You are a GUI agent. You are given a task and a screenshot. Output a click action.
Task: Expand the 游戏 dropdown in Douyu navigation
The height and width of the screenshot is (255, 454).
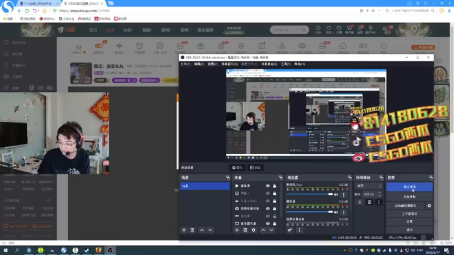(x=166, y=30)
